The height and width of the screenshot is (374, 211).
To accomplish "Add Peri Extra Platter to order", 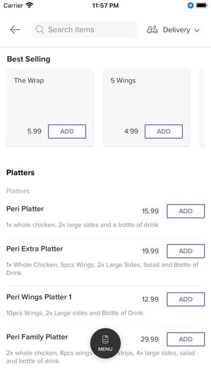I will click(x=186, y=251).
